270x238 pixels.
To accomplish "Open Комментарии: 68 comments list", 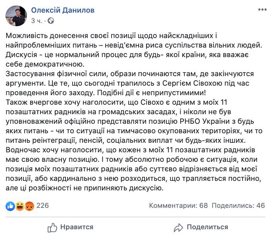I will pyautogui.click(x=179, y=206).
